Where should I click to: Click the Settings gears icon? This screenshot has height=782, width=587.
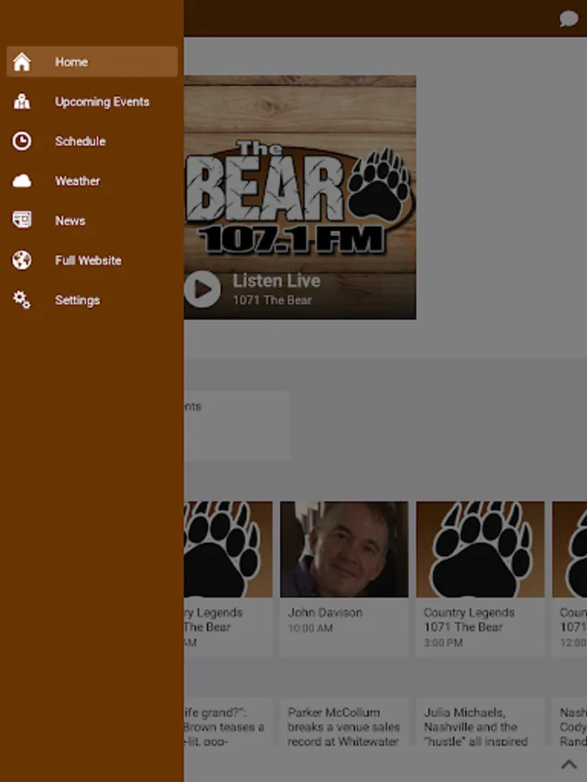coord(22,300)
